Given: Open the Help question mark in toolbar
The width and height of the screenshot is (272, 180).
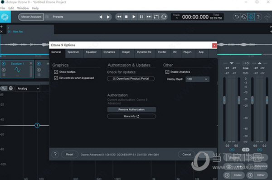Looking at the screenshot, I should tap(258, 17).
